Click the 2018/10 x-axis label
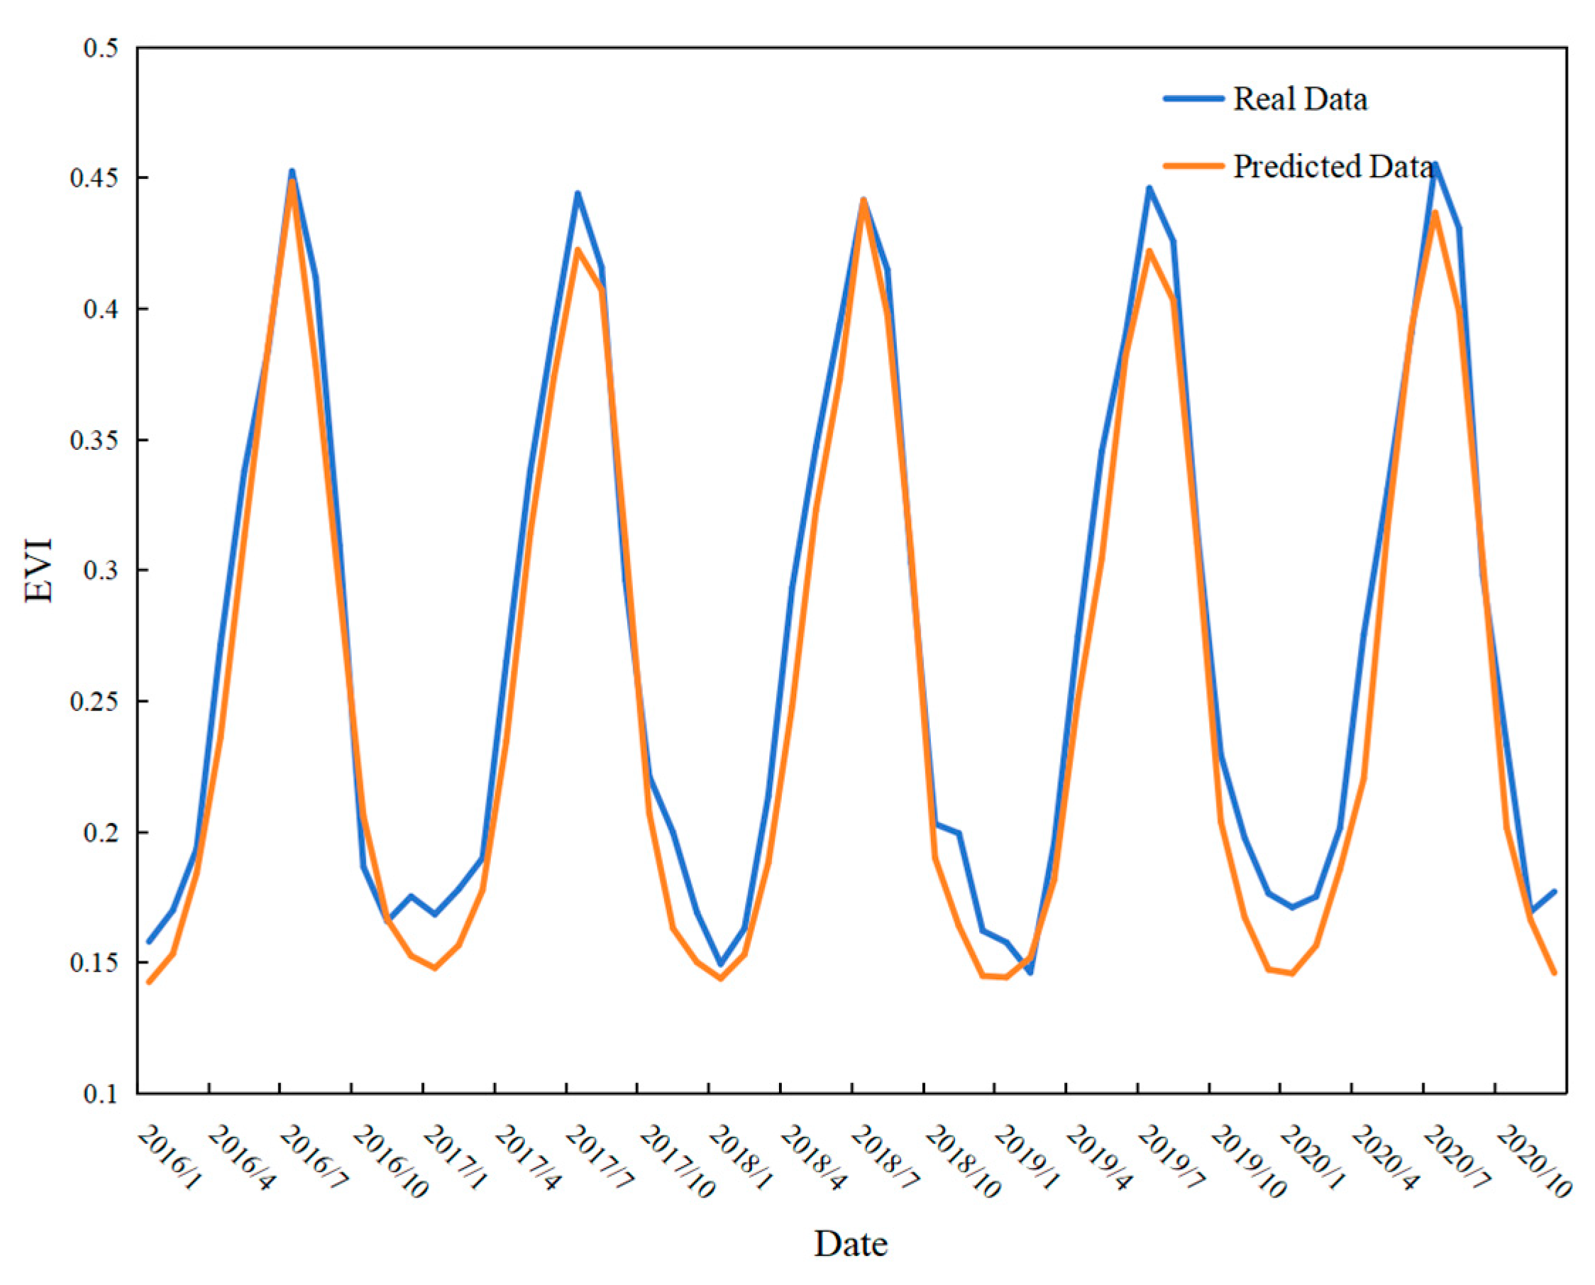The height and width of the screenshot is (1285, 1595). pyautogui.click(x=961, y=1162)
